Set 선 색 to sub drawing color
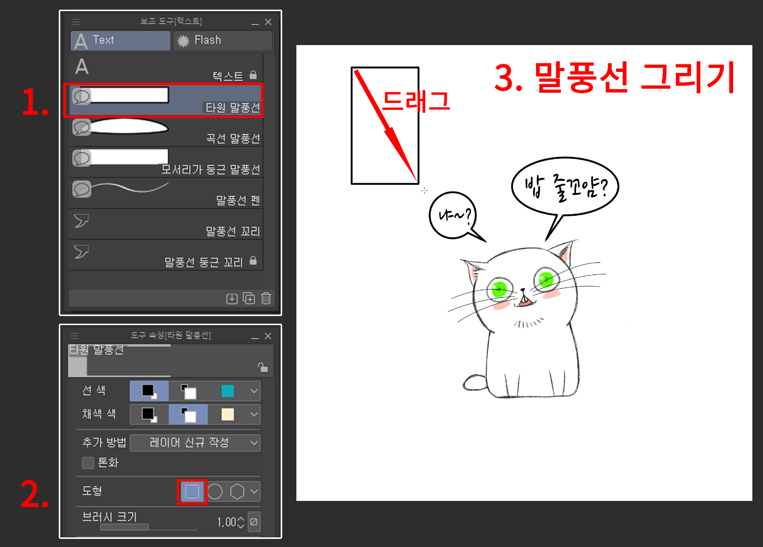 (188, 391)
